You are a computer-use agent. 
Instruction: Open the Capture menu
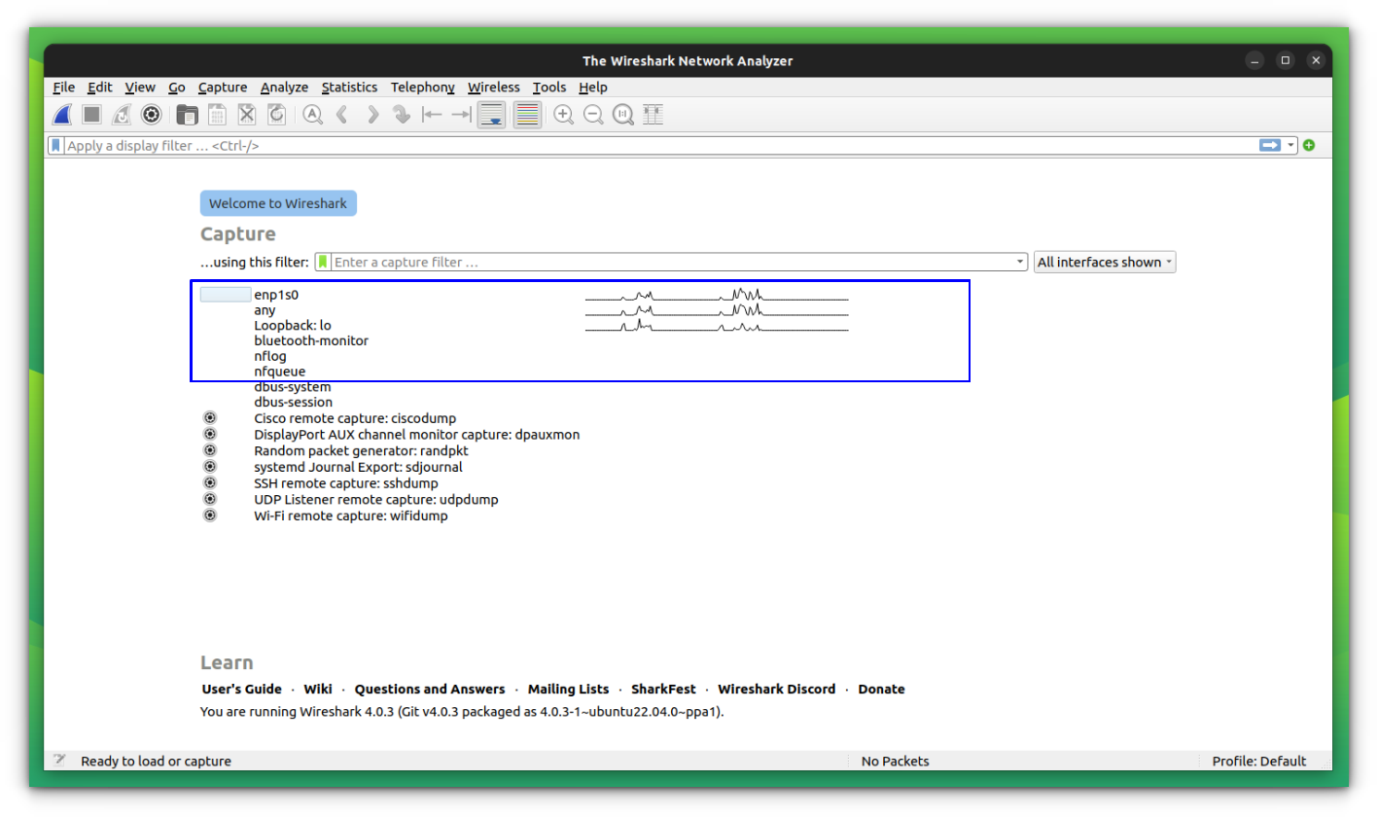pos(223,87)
